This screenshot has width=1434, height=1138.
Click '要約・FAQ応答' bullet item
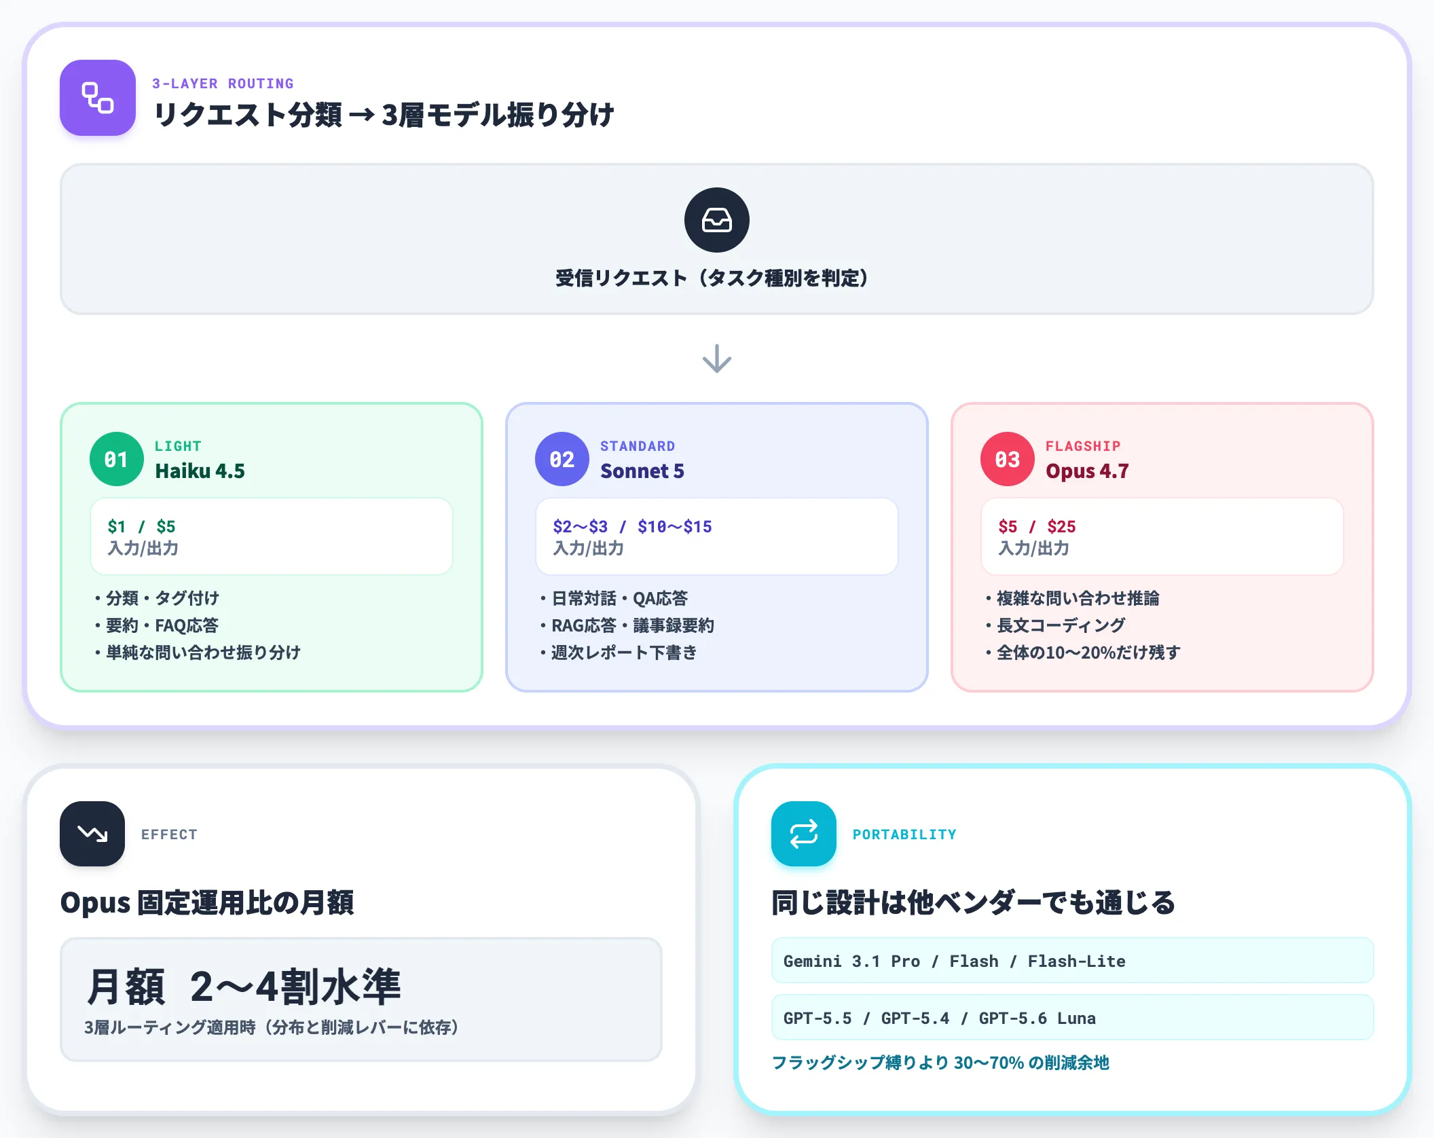click(x=158, y=625)
